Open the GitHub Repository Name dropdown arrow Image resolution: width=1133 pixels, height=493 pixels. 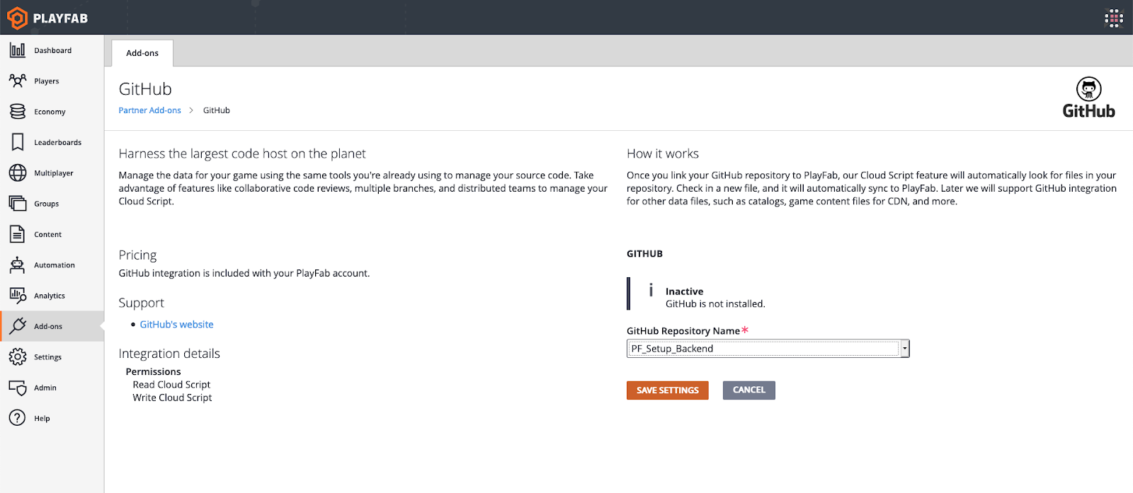point(904,349)
